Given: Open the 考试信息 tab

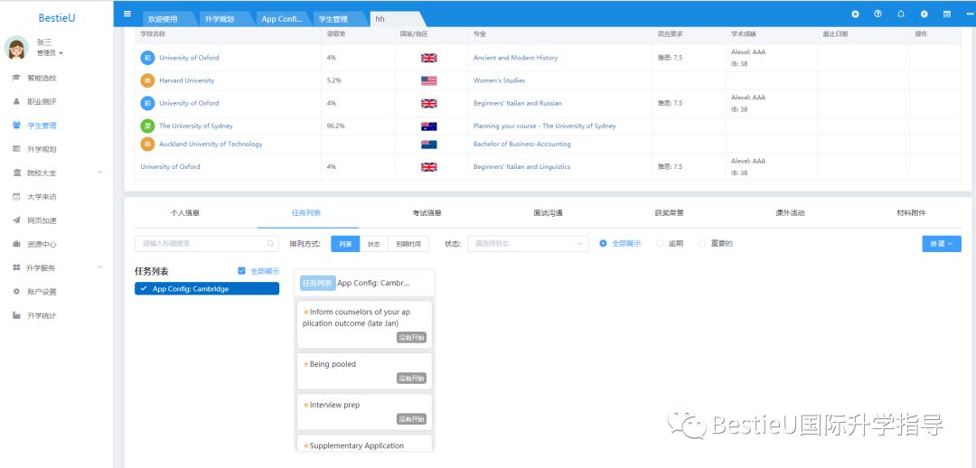Looking at the screenshot, I should point(427,213).
